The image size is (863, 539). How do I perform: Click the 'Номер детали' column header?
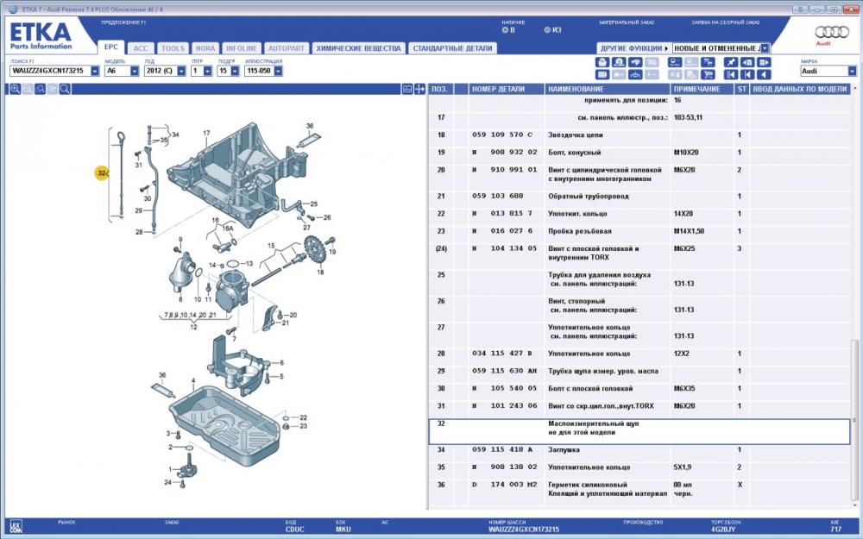[507, 89]
